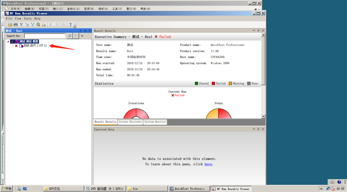
Task: Click the orange Warning legend swatch
Action: point(230,83)
